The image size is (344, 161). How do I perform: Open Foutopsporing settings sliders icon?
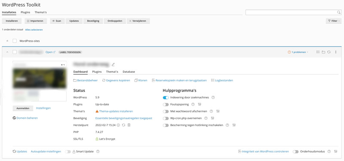point(200,104)
